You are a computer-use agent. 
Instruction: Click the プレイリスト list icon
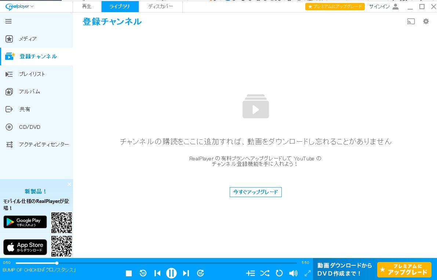pos(9,74)
